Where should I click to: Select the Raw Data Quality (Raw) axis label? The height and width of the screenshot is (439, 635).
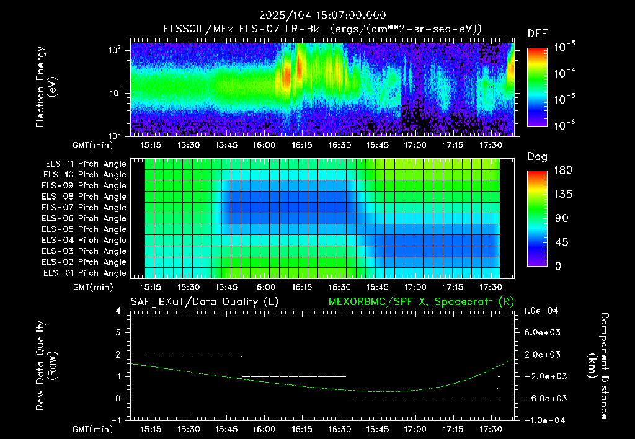click(x=46, y=366)
